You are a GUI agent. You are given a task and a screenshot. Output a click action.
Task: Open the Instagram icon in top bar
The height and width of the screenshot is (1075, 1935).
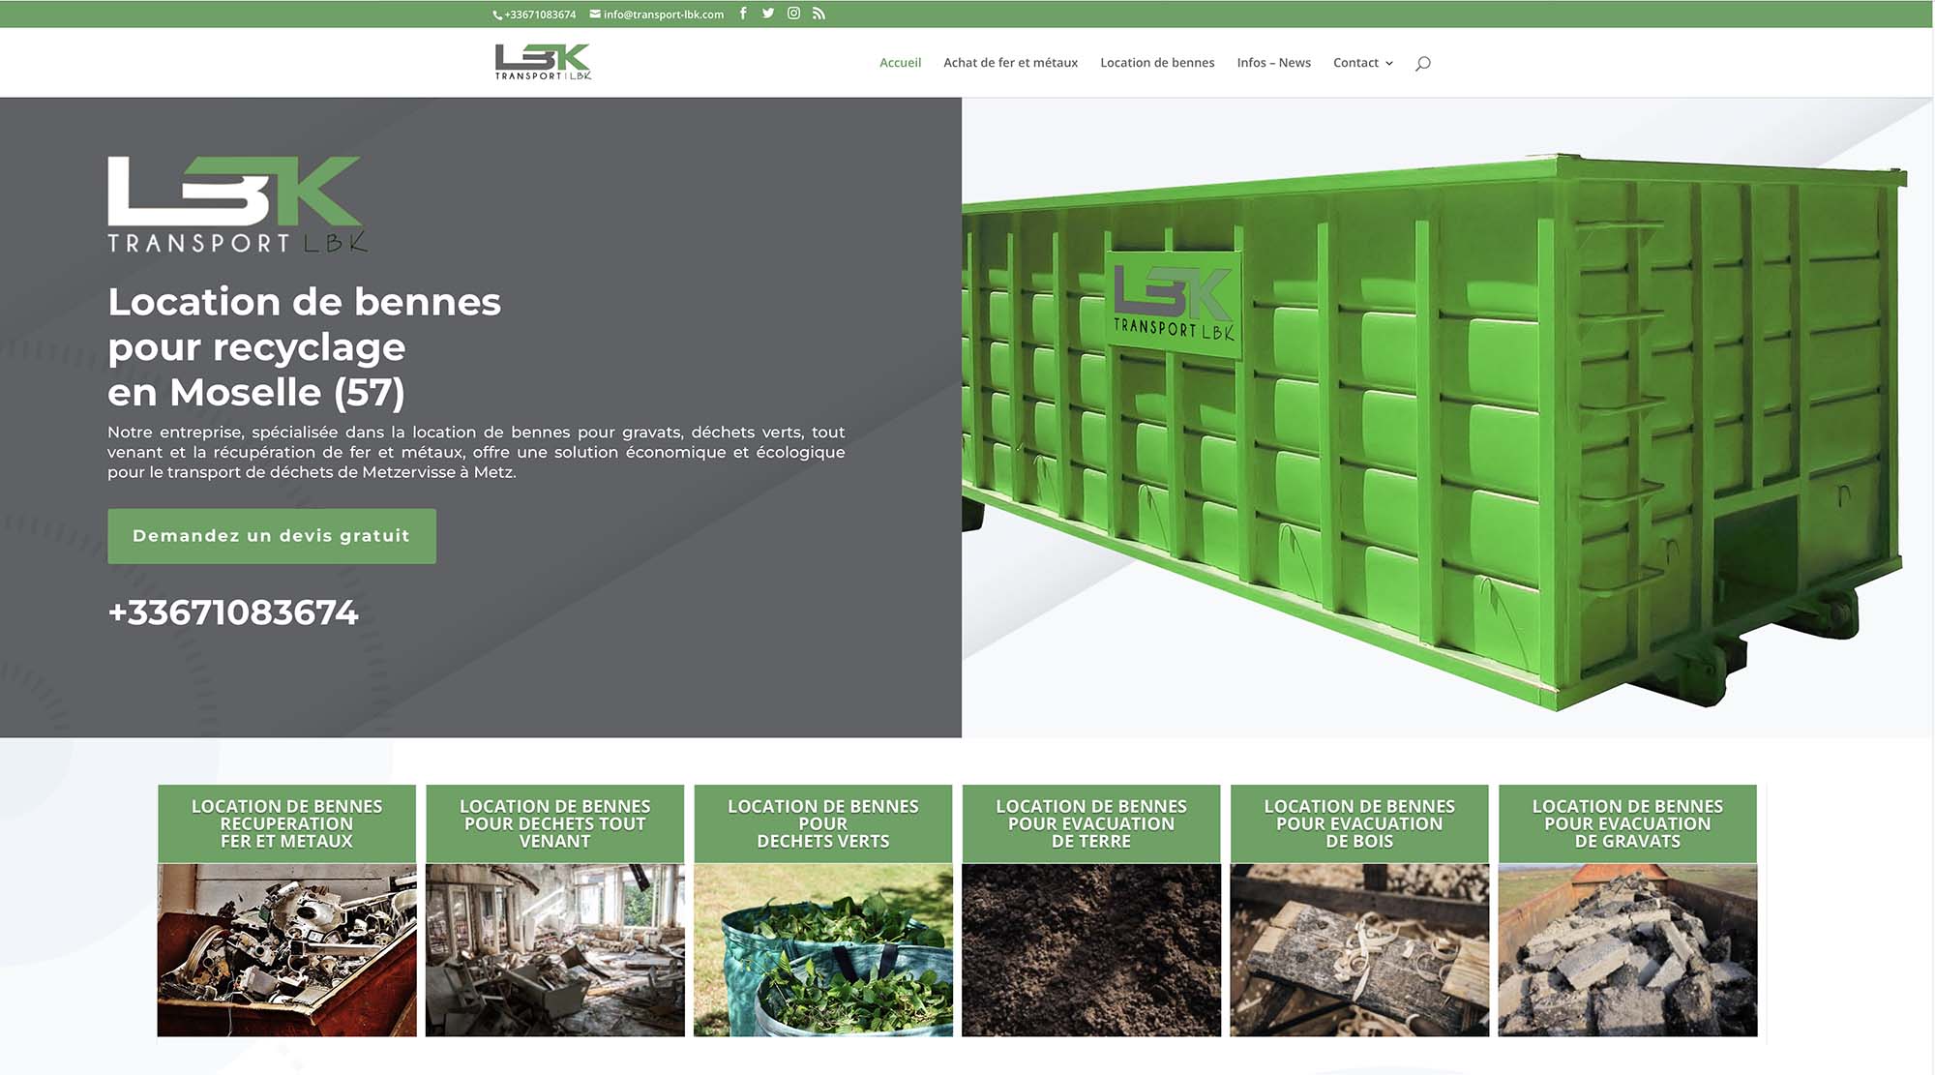coord(793,14)
